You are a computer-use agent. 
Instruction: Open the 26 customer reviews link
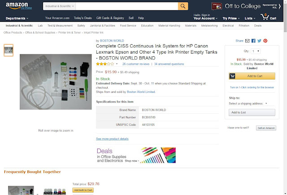click(136, 64)
